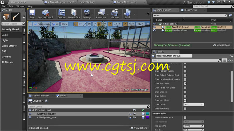Select the Lights category
The image size is (234, 131).
5,40
